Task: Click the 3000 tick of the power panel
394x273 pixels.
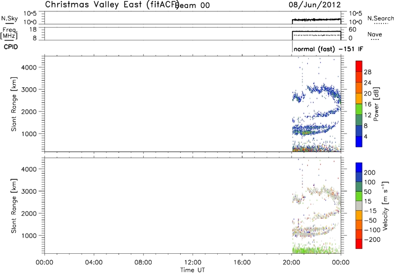Action: (x=29, y=90)
